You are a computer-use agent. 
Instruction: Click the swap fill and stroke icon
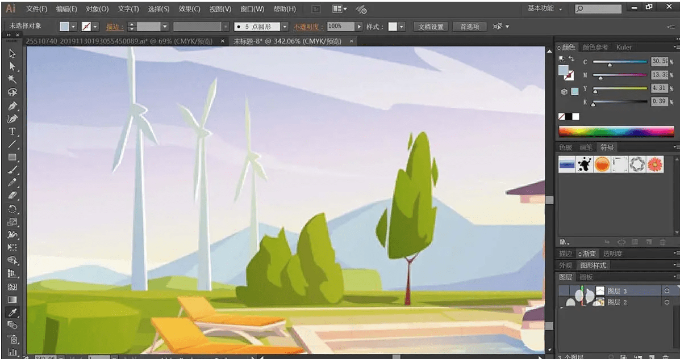571,58
